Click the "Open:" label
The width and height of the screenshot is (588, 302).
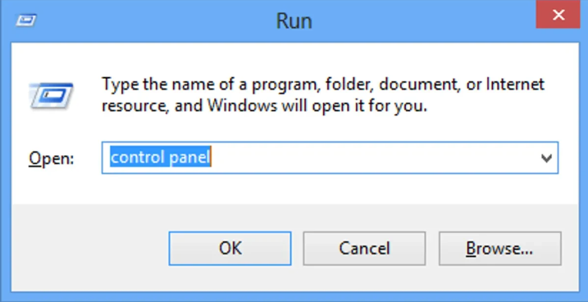coord(52,158)
